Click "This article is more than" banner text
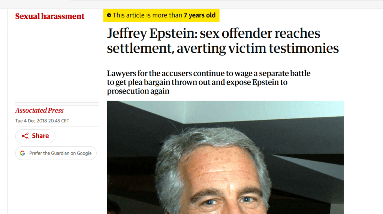Image resolution: width=383 pixels, height=214 pixels. pos(147,15)
